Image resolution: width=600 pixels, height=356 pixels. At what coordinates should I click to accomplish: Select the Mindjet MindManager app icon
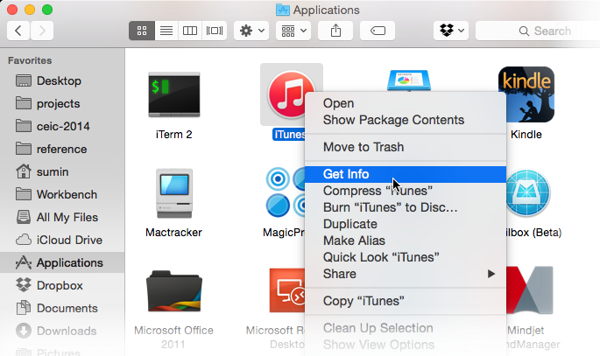point(530,290)
